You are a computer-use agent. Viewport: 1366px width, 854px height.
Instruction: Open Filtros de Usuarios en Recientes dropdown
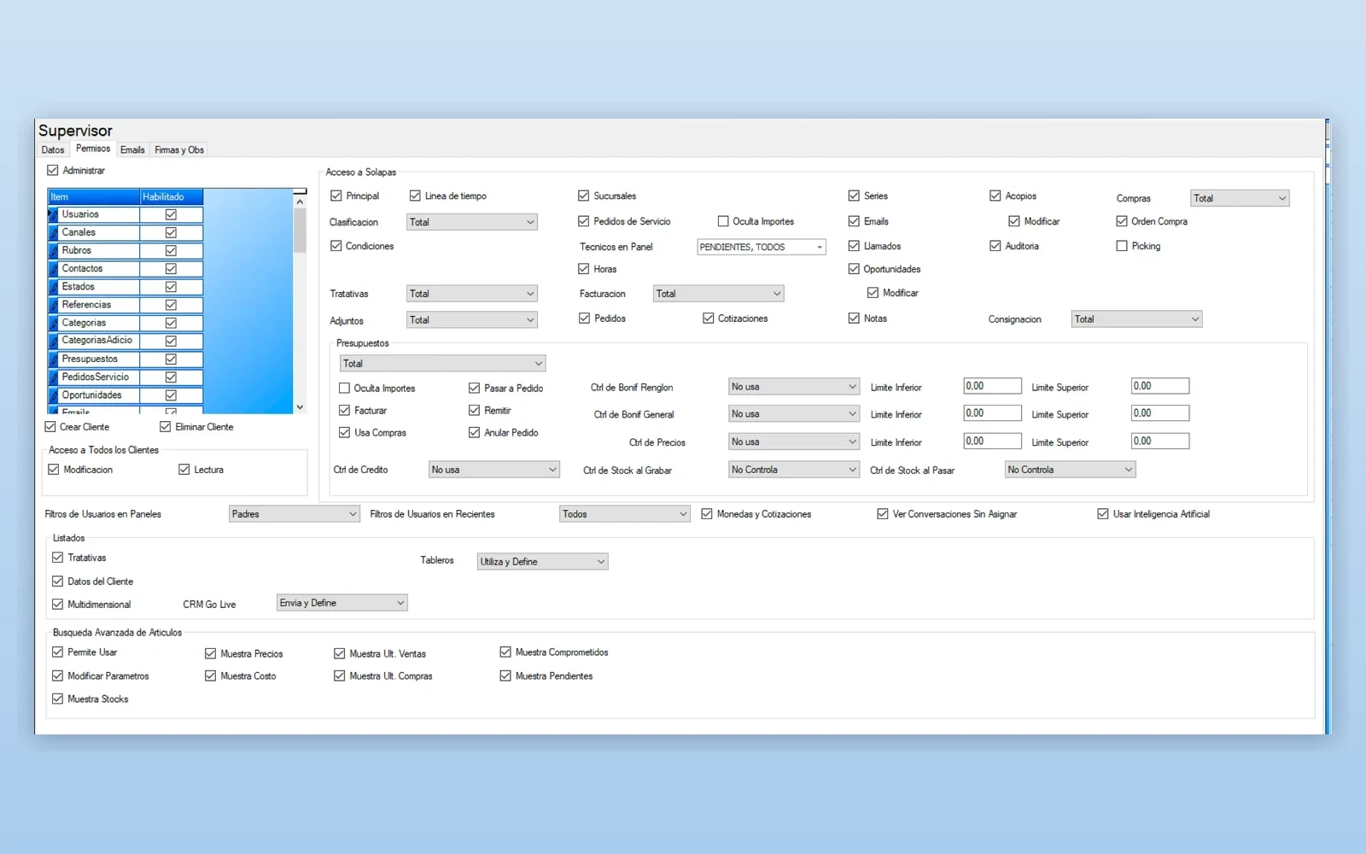[625, 514]
